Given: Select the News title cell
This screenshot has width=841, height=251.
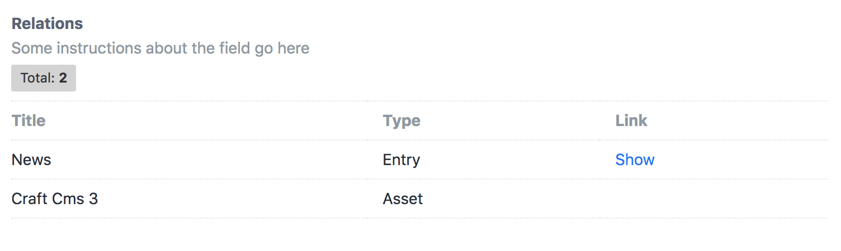Looking at the screenshot, I should [31, 160].
